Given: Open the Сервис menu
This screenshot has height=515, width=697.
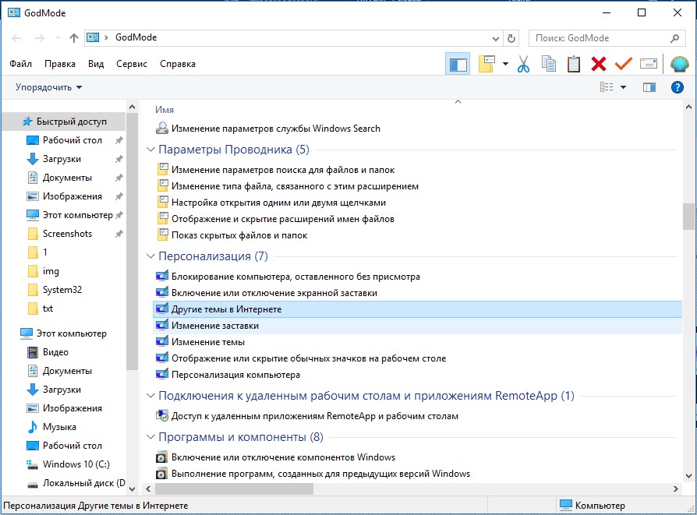Looking at the screenshot, I should pos(132,64).
